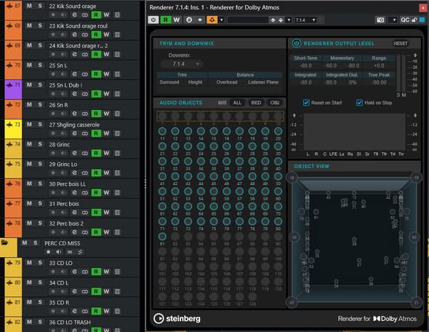429x332 pixels.
Task: Click Trim Height value
Action: (195, 82)
